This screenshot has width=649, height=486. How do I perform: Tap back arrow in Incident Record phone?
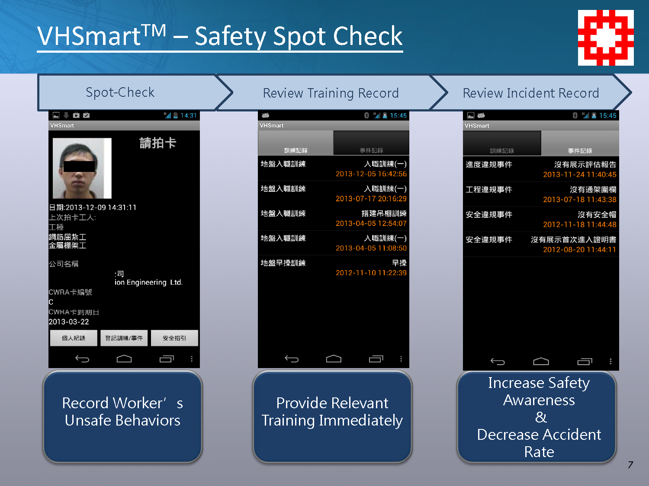(x=498, y=362)
